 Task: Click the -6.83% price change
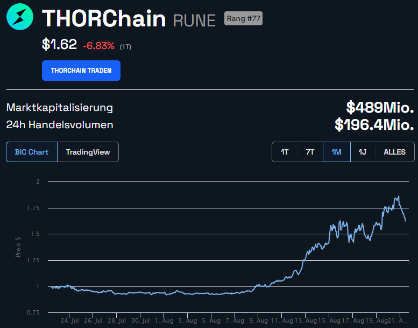(x=98, y=46)
